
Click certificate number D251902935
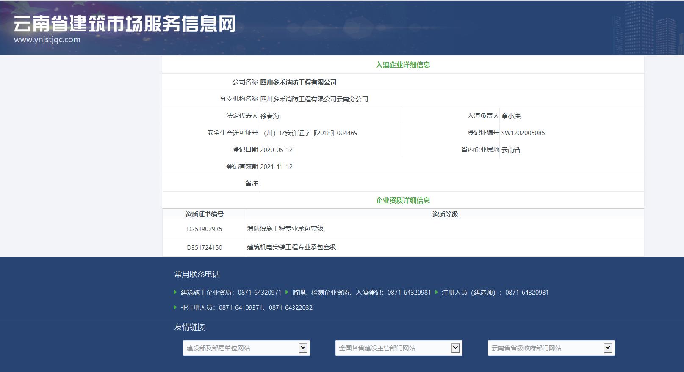pyautogui.click(x=204, y=229)
